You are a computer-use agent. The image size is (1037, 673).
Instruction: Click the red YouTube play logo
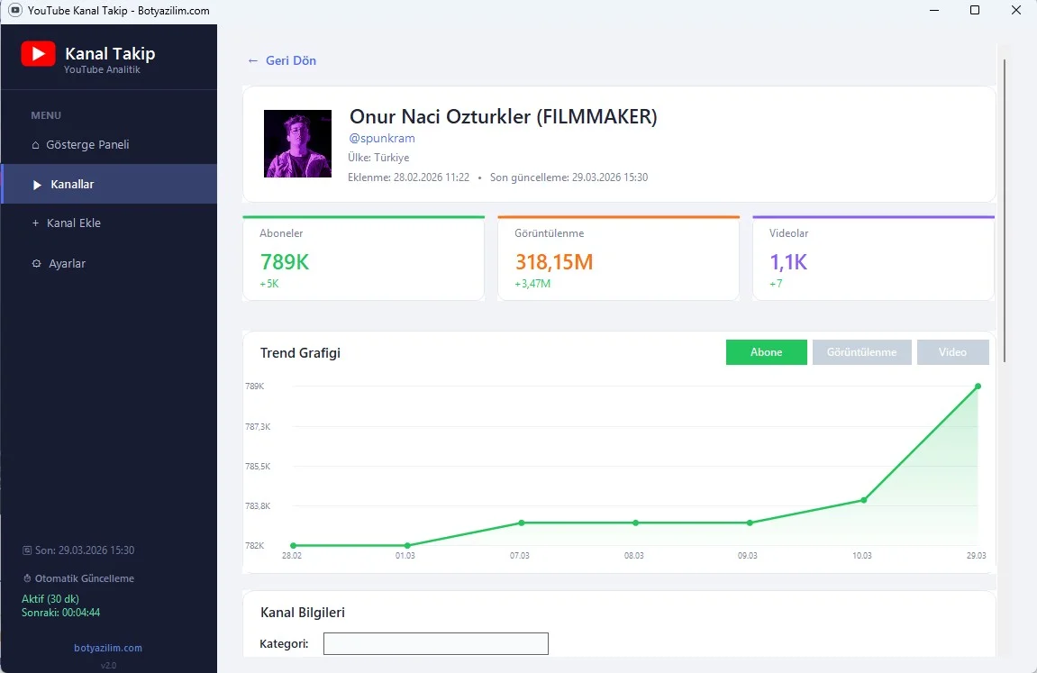click(39, 53)
